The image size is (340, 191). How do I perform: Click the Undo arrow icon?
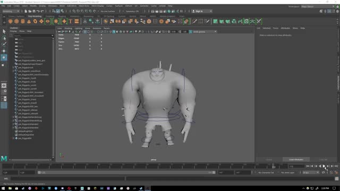click(38, 11)
